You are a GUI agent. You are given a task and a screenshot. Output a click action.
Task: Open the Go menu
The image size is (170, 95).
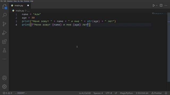tap(19, 1)
